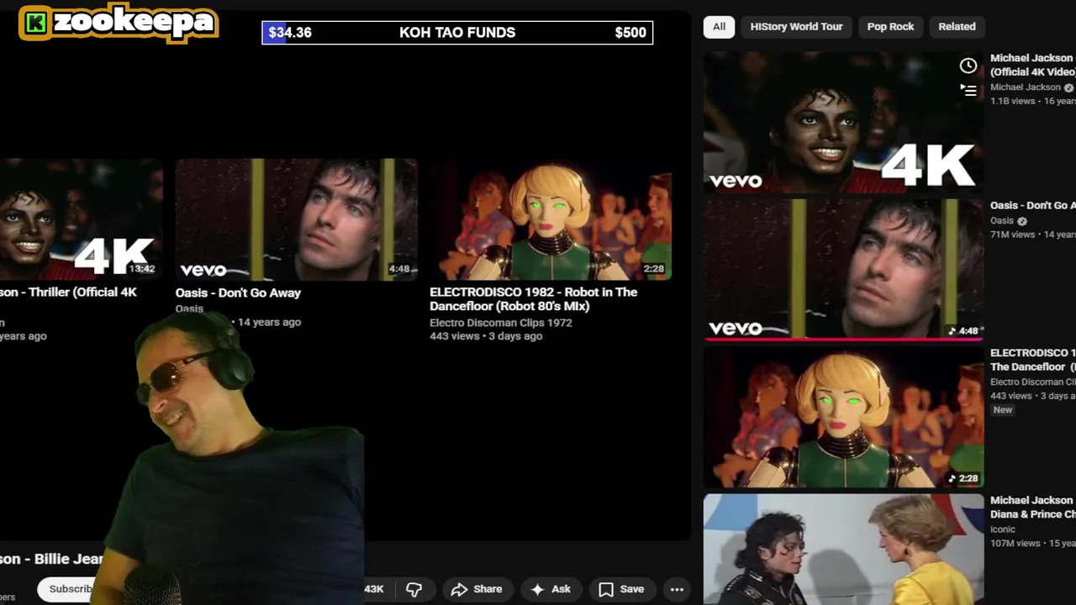1076x605 pixels.
Task: Open the more actions three-dot menu
Action: (677, 589)
